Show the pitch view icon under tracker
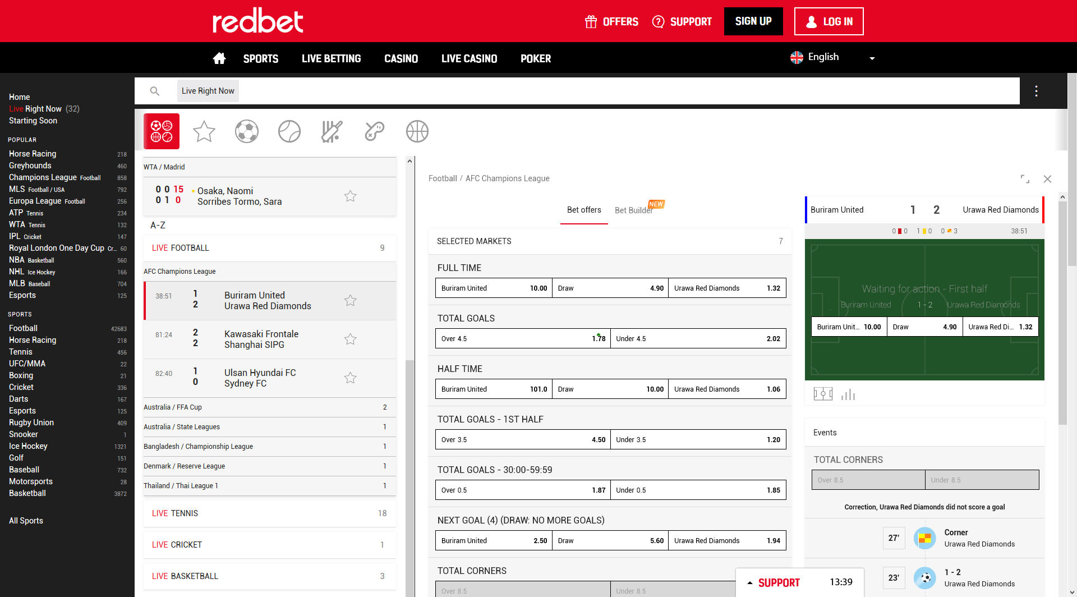The width and height of the screenshot is (1077, 597). click(823, 394)
